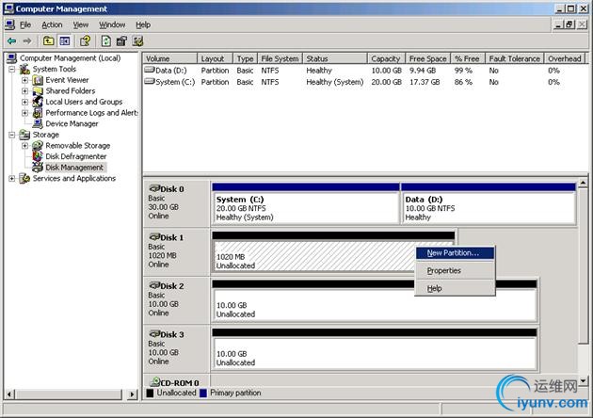Click the System Tools node icon

[25, 69]
